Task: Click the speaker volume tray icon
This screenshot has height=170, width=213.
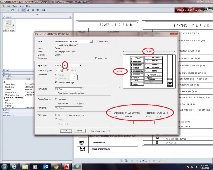Action: pos(196,167)
